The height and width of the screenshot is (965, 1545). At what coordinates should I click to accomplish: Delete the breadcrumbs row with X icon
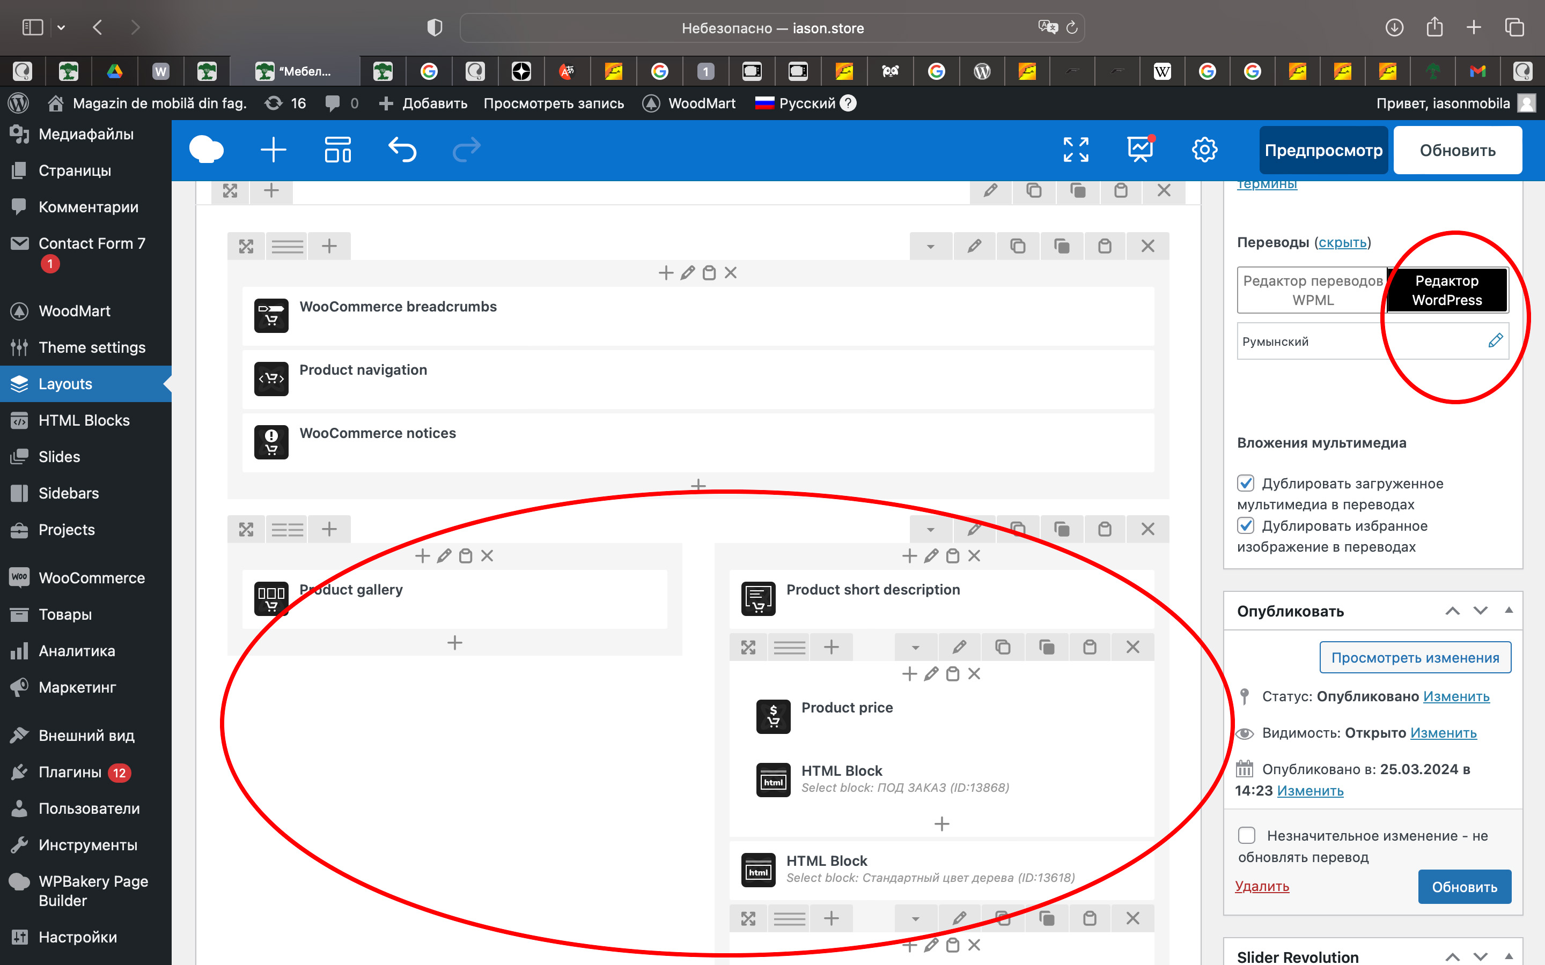(1148, 246)
